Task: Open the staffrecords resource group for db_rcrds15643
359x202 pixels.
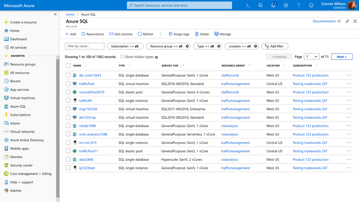Action: [230, 75]
